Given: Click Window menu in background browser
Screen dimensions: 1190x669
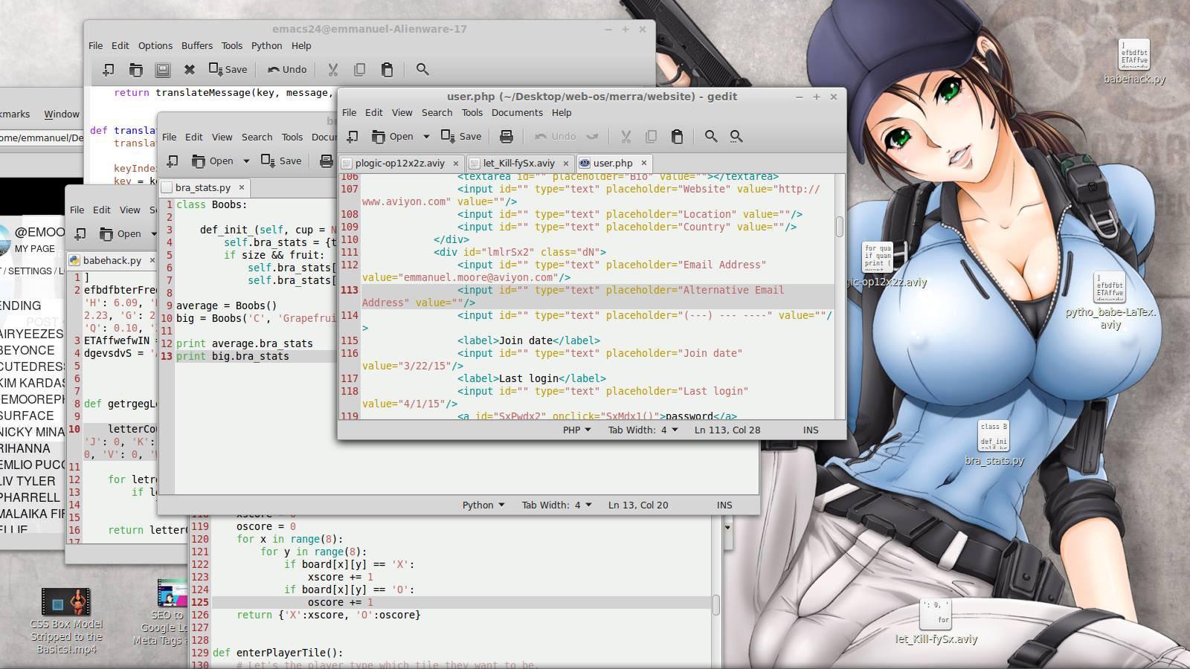Looking at the screenshot, I should [62, 114].
